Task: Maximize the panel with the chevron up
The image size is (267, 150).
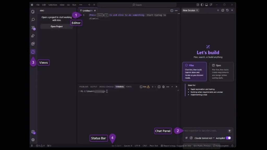Action: click(x=172, y=87)
